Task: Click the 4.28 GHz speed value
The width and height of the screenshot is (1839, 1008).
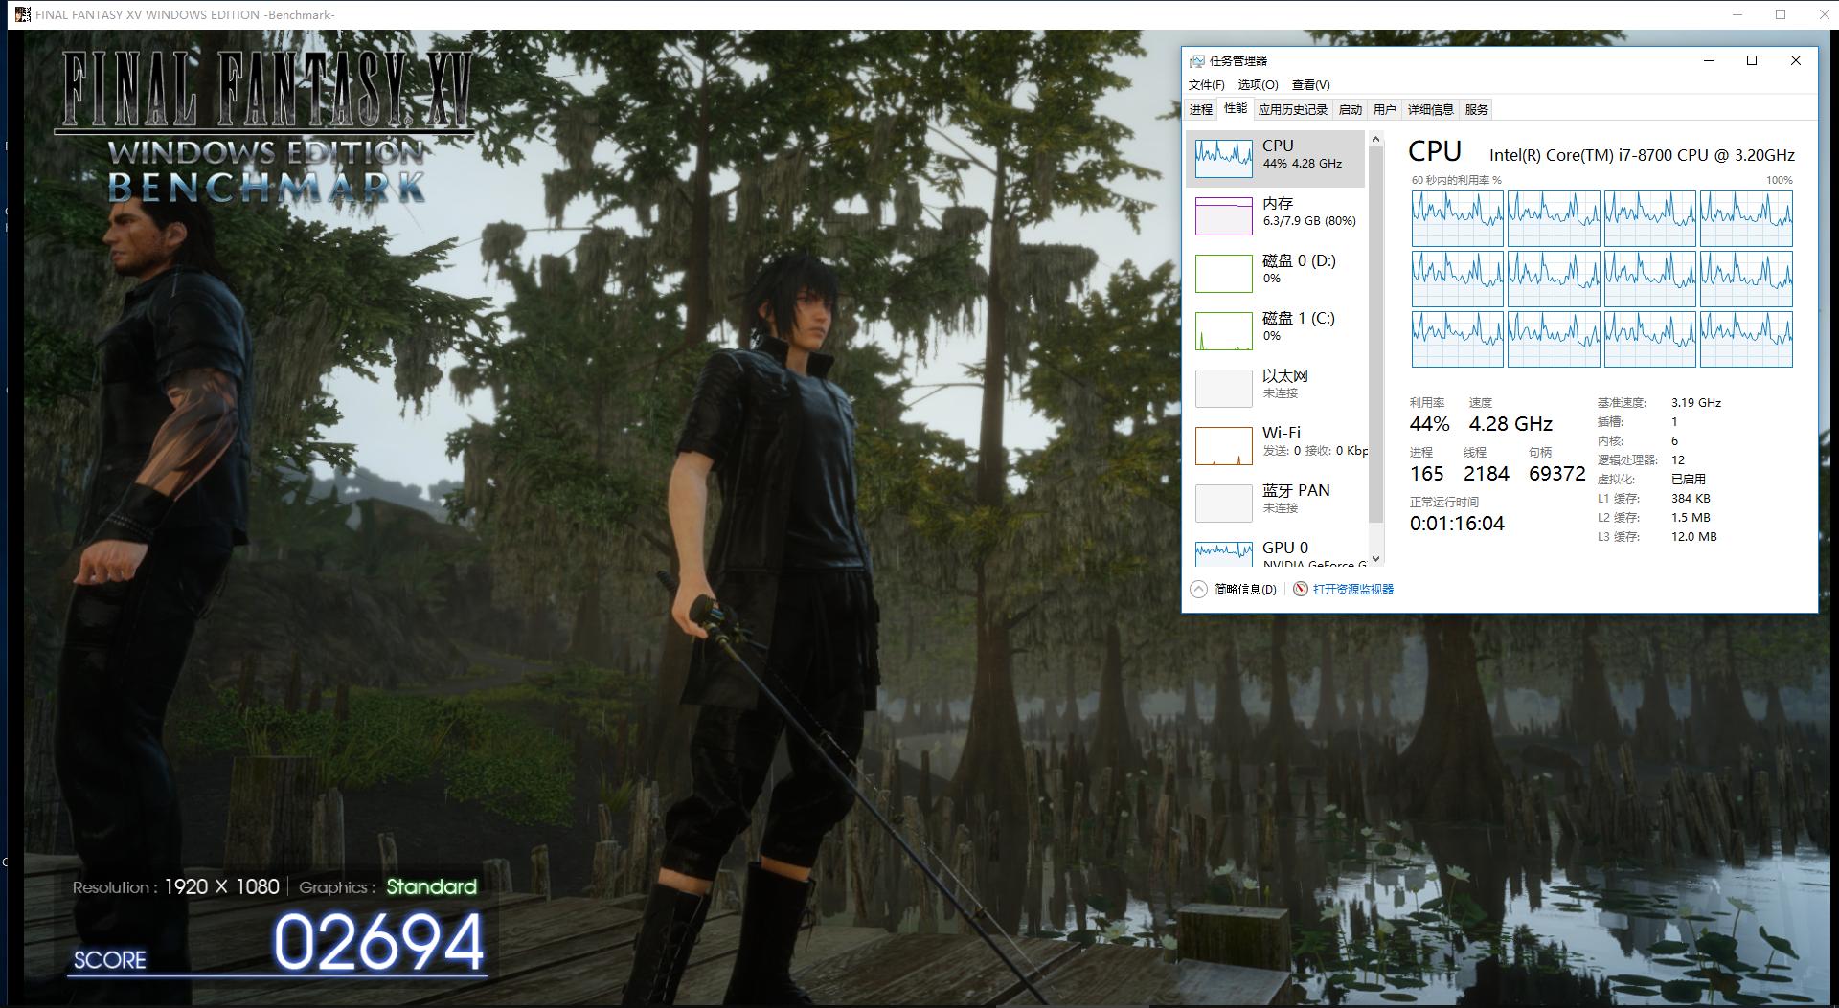Action: pos(1510,424)
